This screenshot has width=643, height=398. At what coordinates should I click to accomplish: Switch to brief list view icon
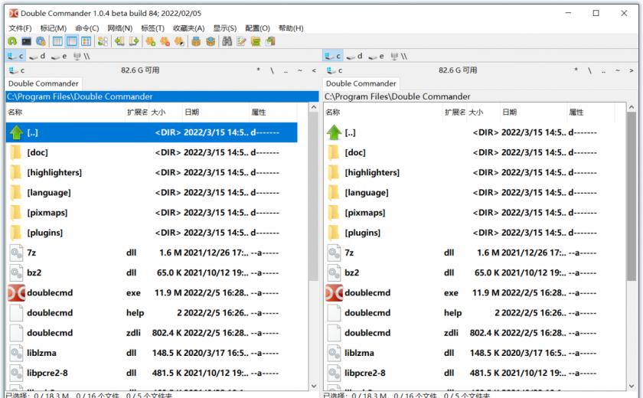pos(57,41)
